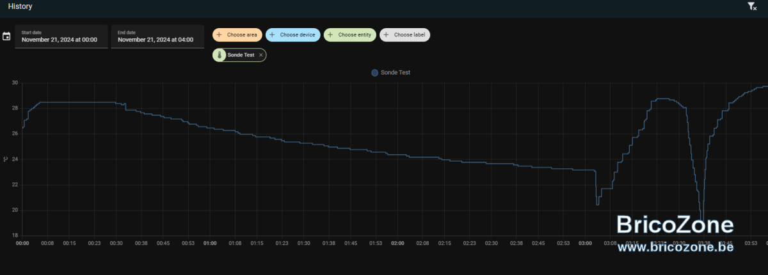
Task: Click the 02:30 time axis label
Action: pos(492,243)
